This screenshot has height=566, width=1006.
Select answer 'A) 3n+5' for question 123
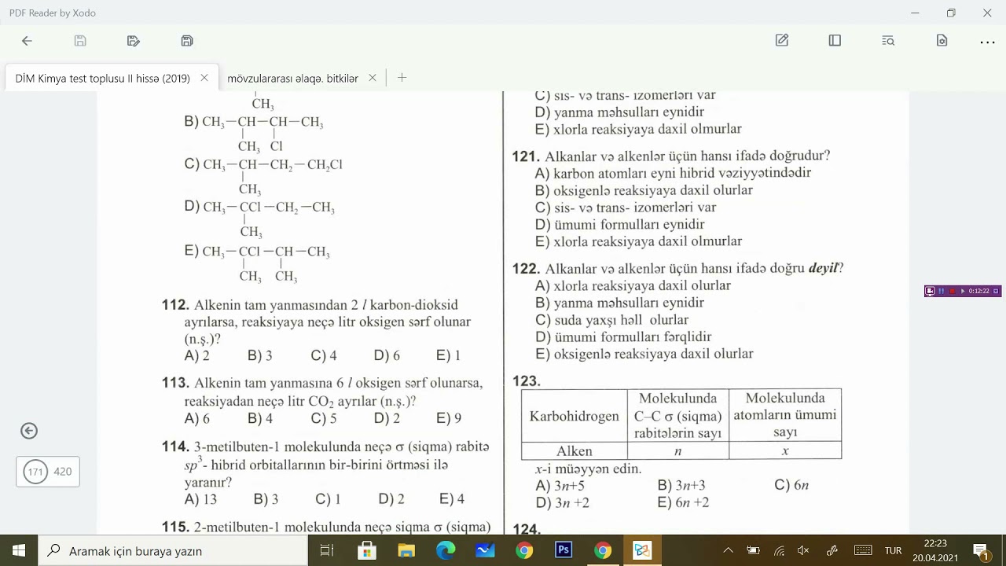(560, 486)
